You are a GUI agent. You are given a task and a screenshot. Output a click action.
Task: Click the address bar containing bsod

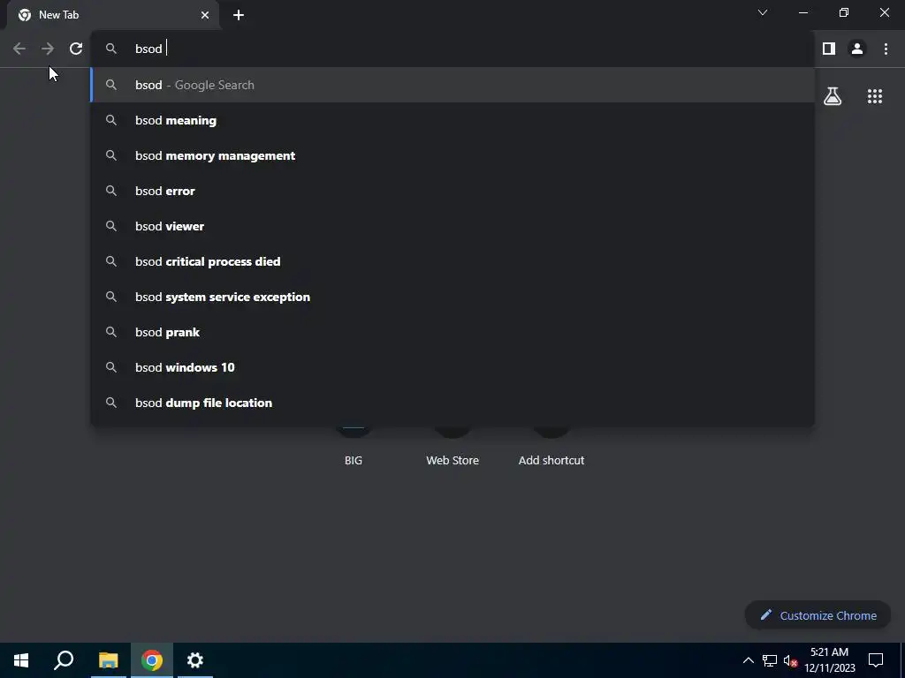click(x=453, y=49)
